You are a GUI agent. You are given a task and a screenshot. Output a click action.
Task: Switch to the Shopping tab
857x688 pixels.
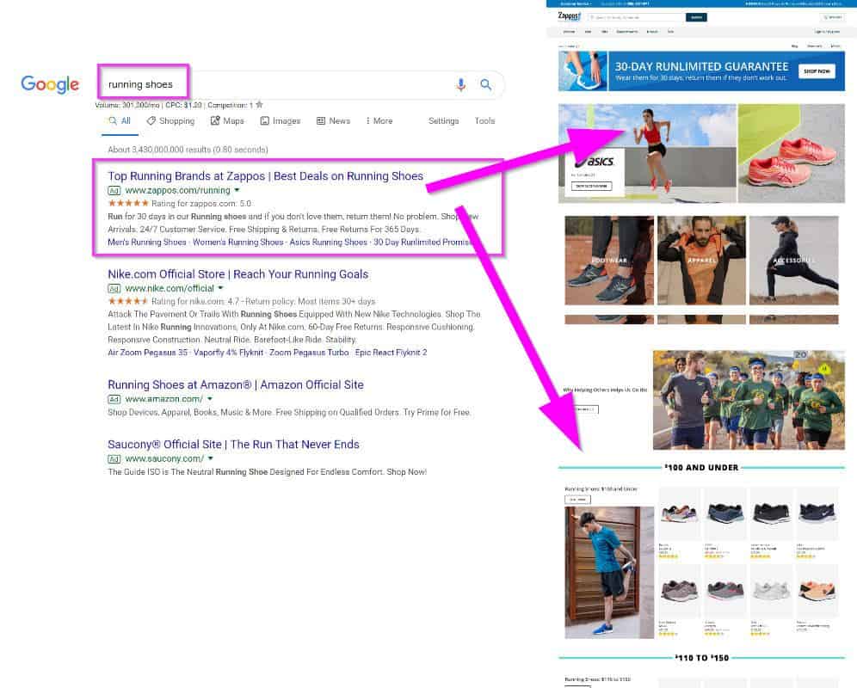(x=170, y=120)
